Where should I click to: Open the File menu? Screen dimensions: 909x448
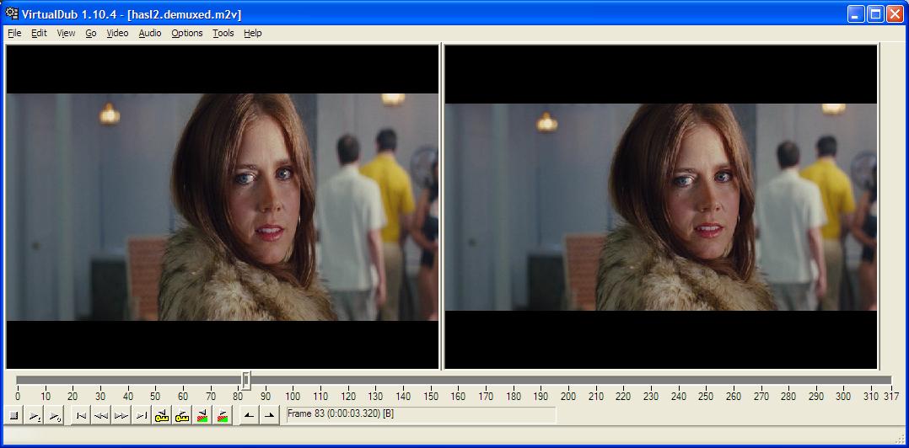(x=14, y=33)
